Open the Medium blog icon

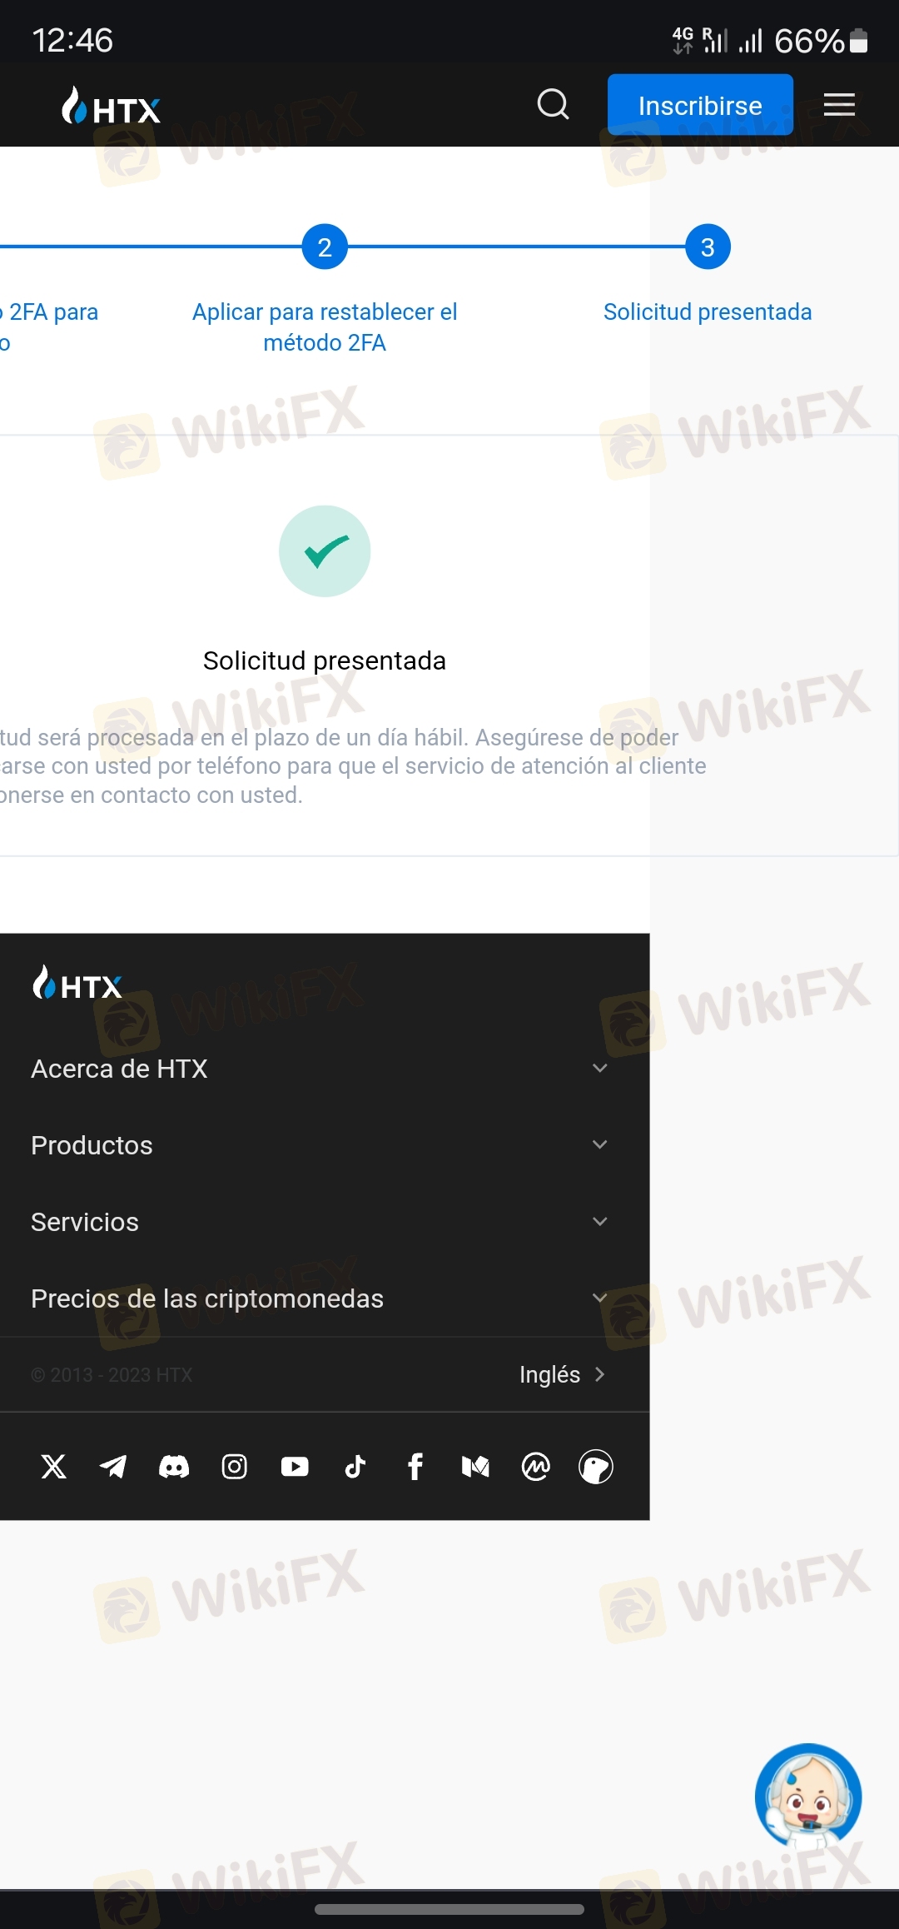[475, 1466]
